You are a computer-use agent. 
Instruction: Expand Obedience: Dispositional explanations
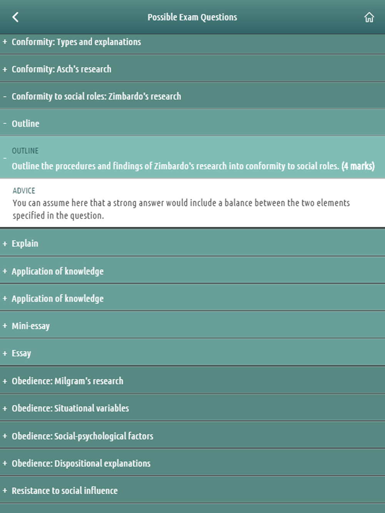[192, 463]
